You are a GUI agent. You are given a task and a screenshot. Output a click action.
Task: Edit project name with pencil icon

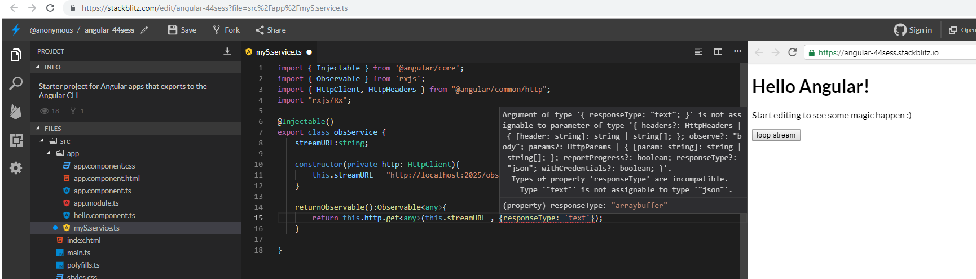tap(144, 30)
